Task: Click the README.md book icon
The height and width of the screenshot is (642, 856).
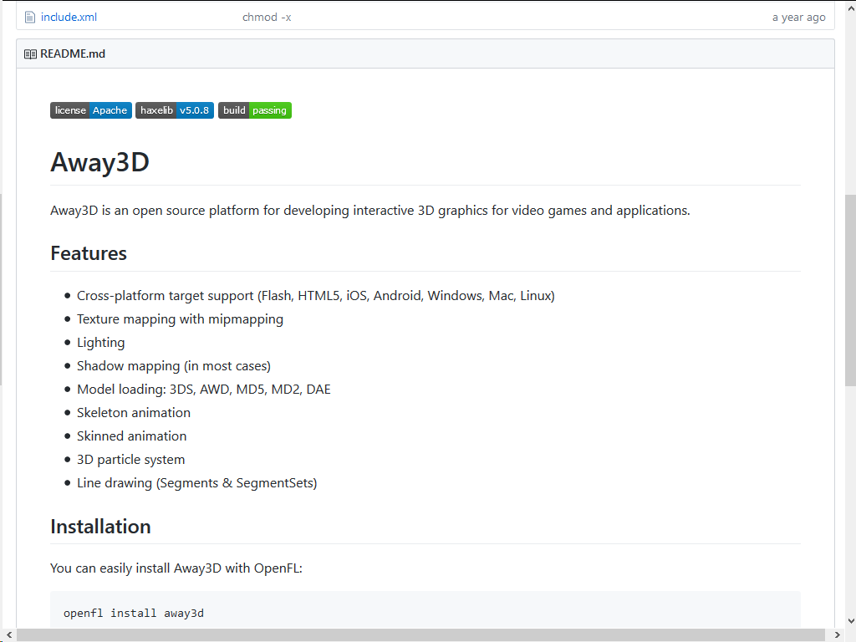Action: (x=30, y=54)
